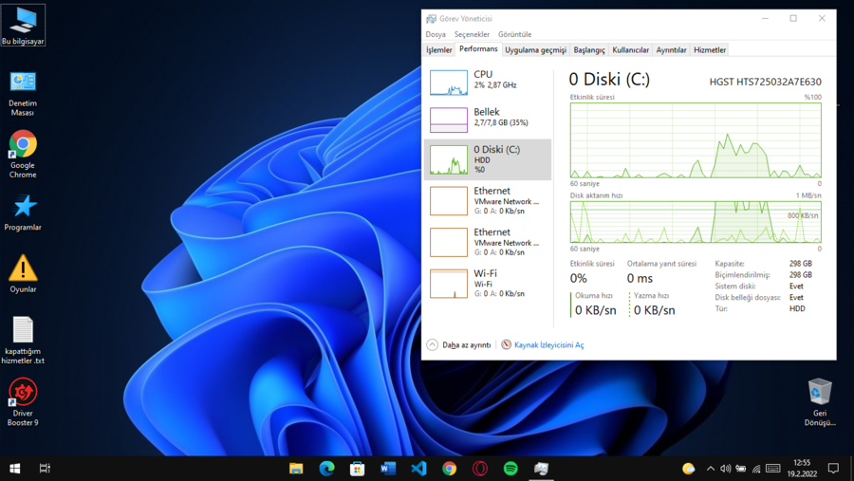The height and width of the screenshot is (481, 854).
Task: Open Visual Studio Code from taskbar
Action: [418, 469]
